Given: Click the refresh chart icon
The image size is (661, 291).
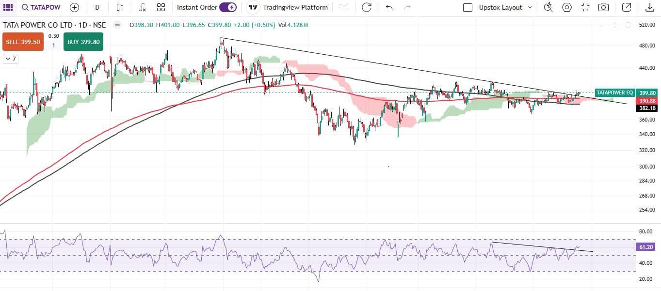Looking at the screenshot, I should (367, 7).
